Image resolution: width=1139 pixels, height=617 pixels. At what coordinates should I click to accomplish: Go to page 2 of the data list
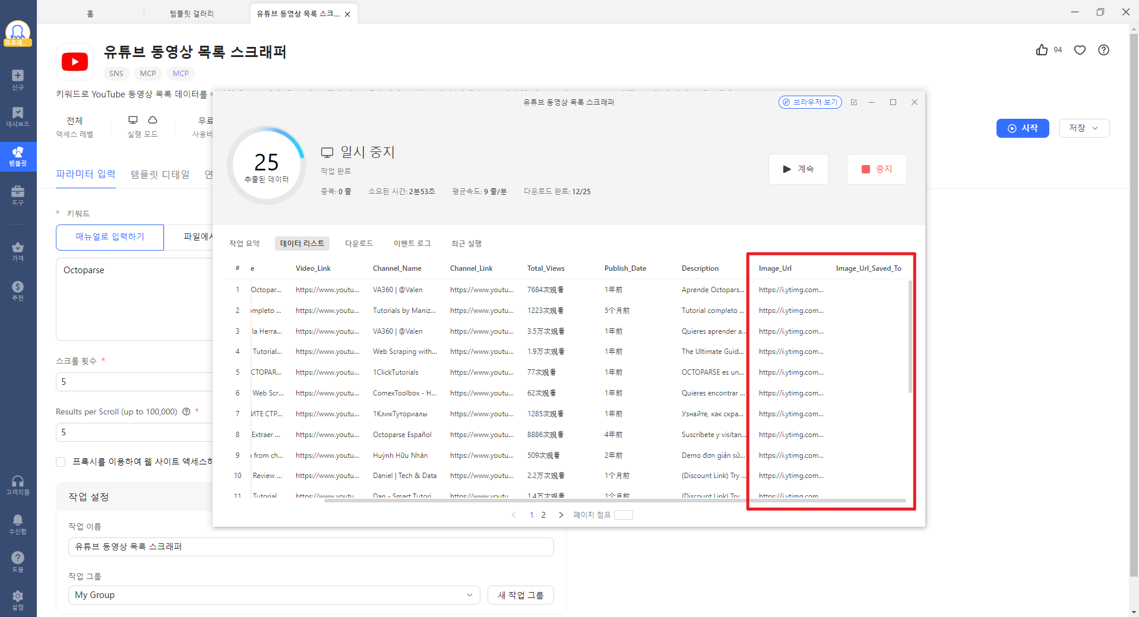click(543, 515)
